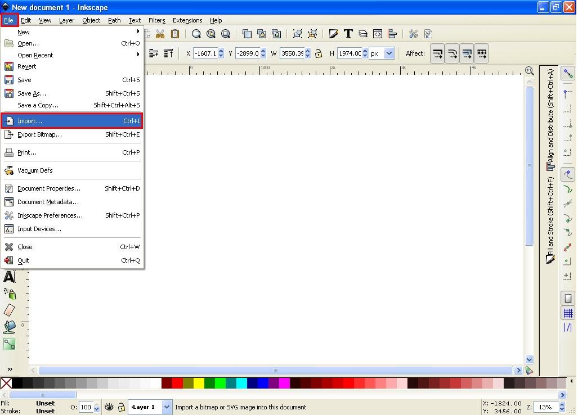Pick the yellow palette swatch

(x=199, y=384)
